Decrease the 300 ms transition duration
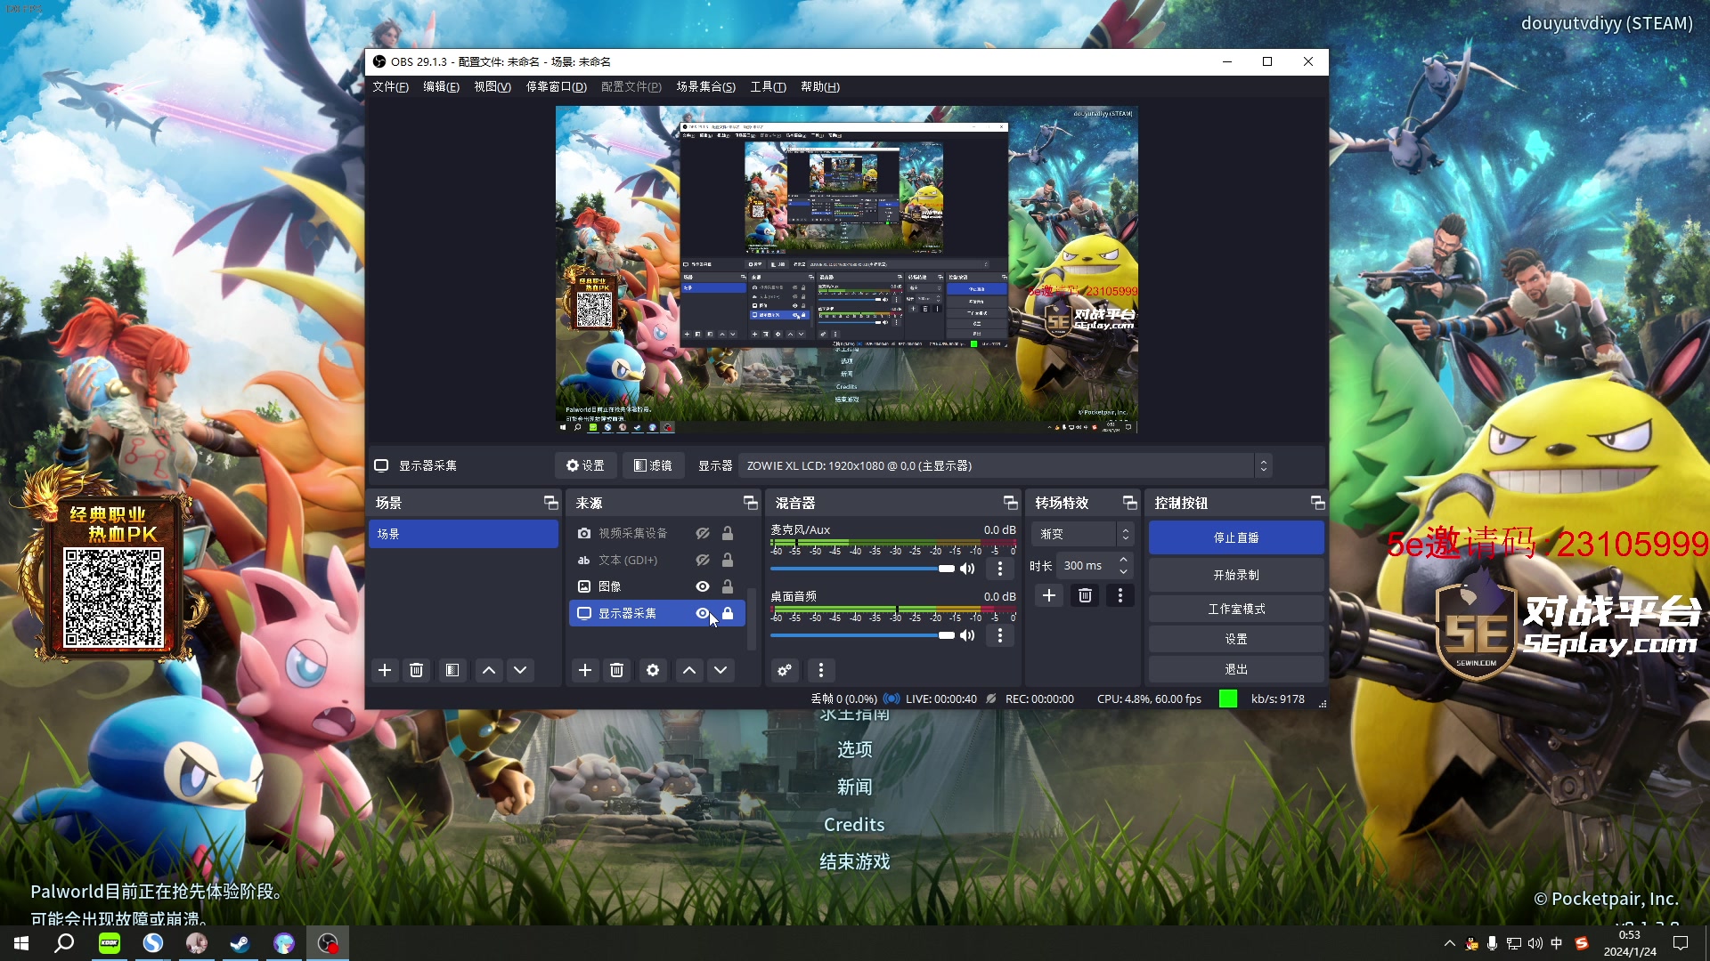Screen dimensions: 1710x961 click(x=1124, y=571)
